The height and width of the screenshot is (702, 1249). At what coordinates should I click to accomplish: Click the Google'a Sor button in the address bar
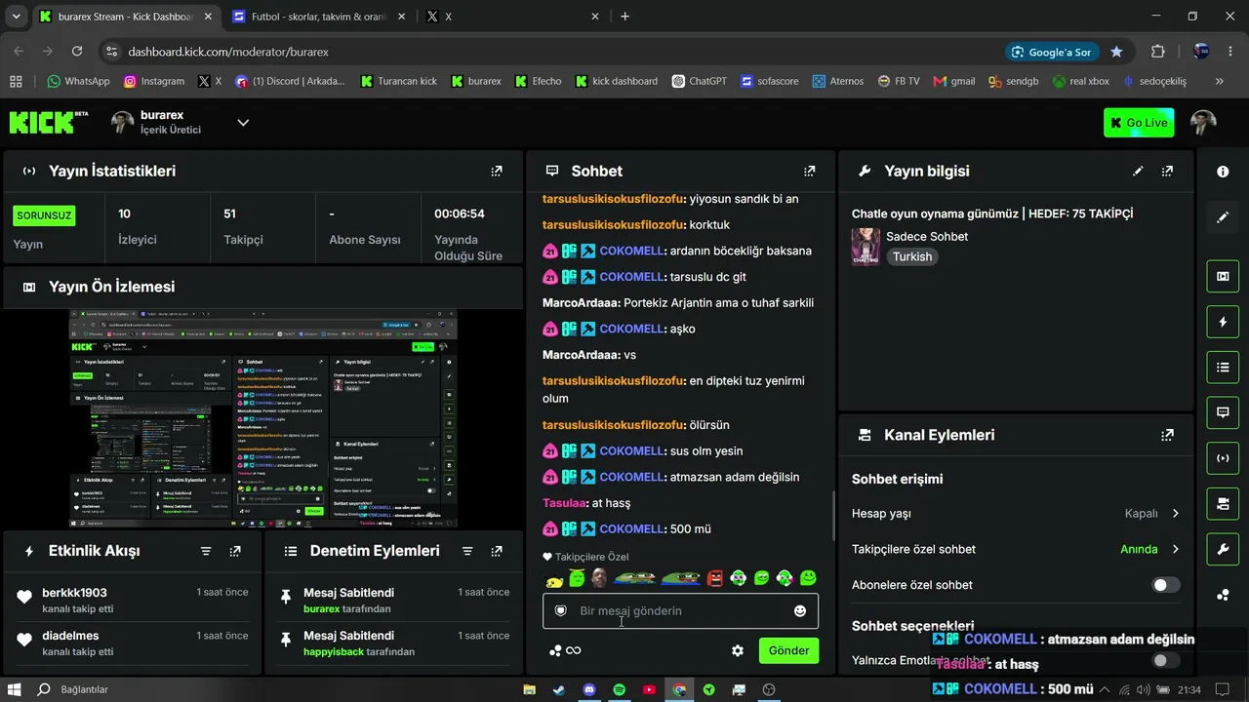tap(1051, 52)
